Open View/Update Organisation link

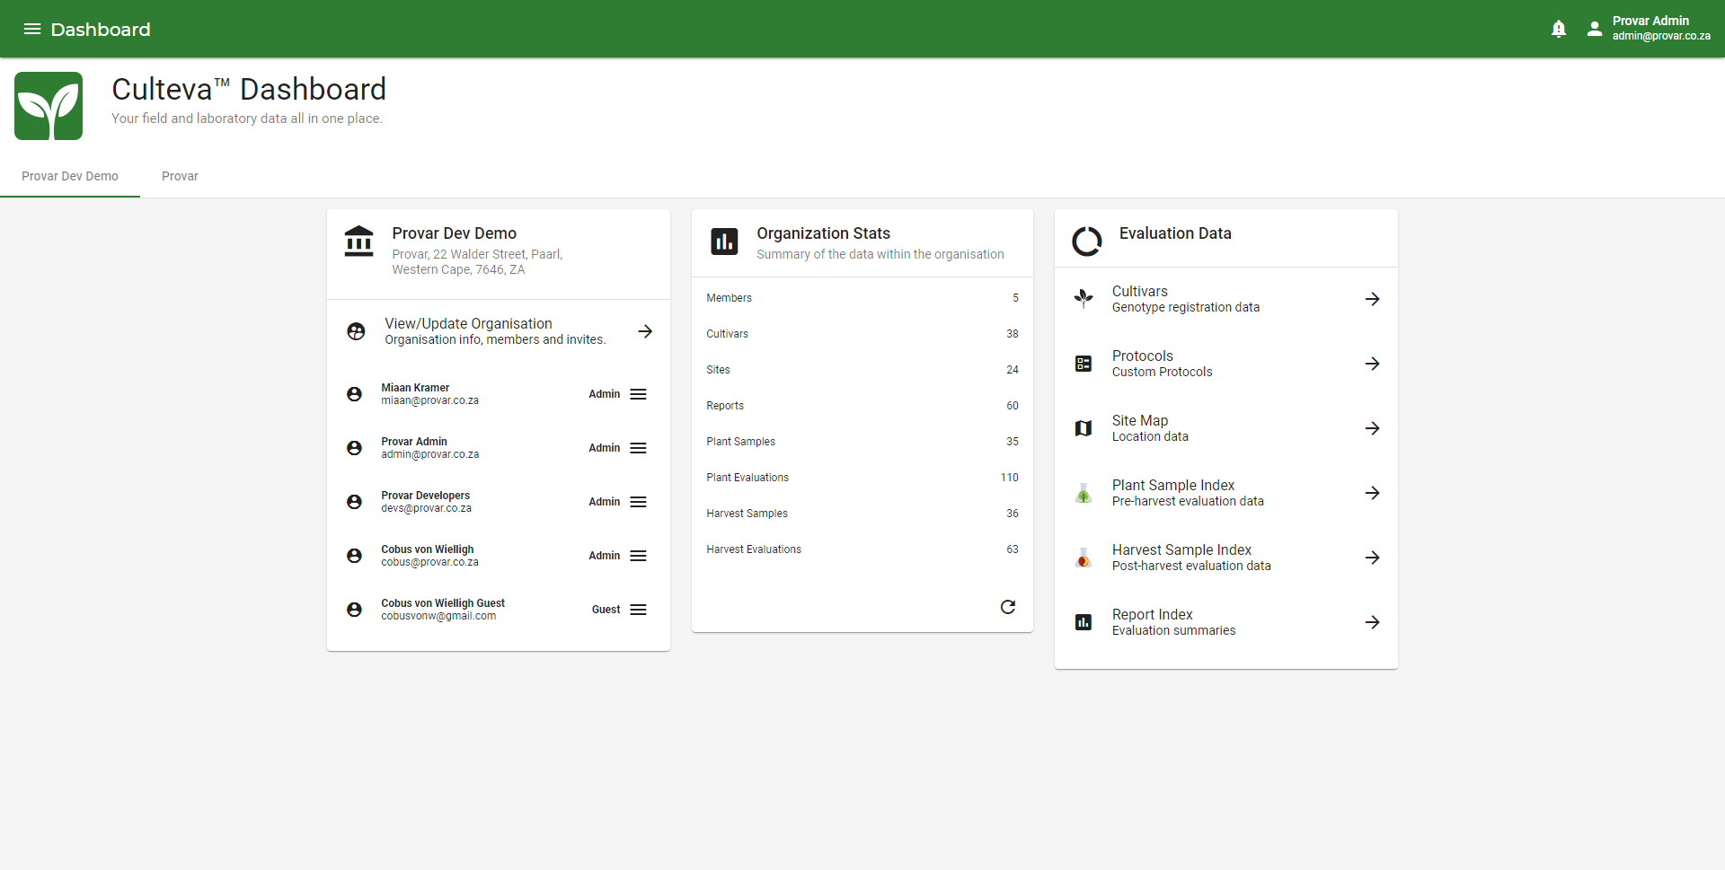[x=499, y=331]
